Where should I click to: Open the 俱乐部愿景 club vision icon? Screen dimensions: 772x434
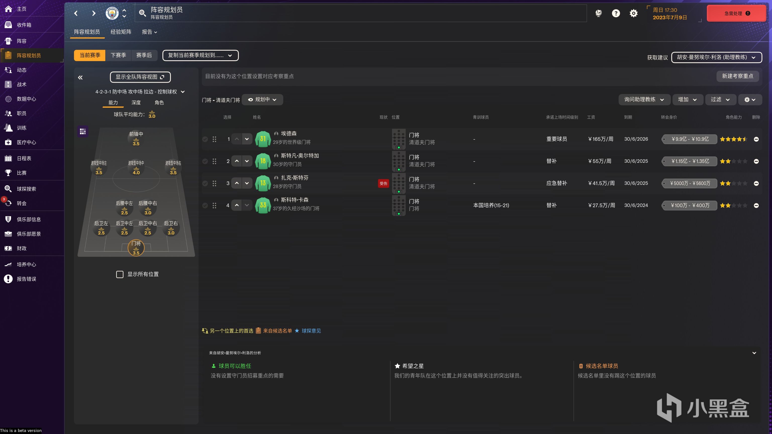click(8, 234)
